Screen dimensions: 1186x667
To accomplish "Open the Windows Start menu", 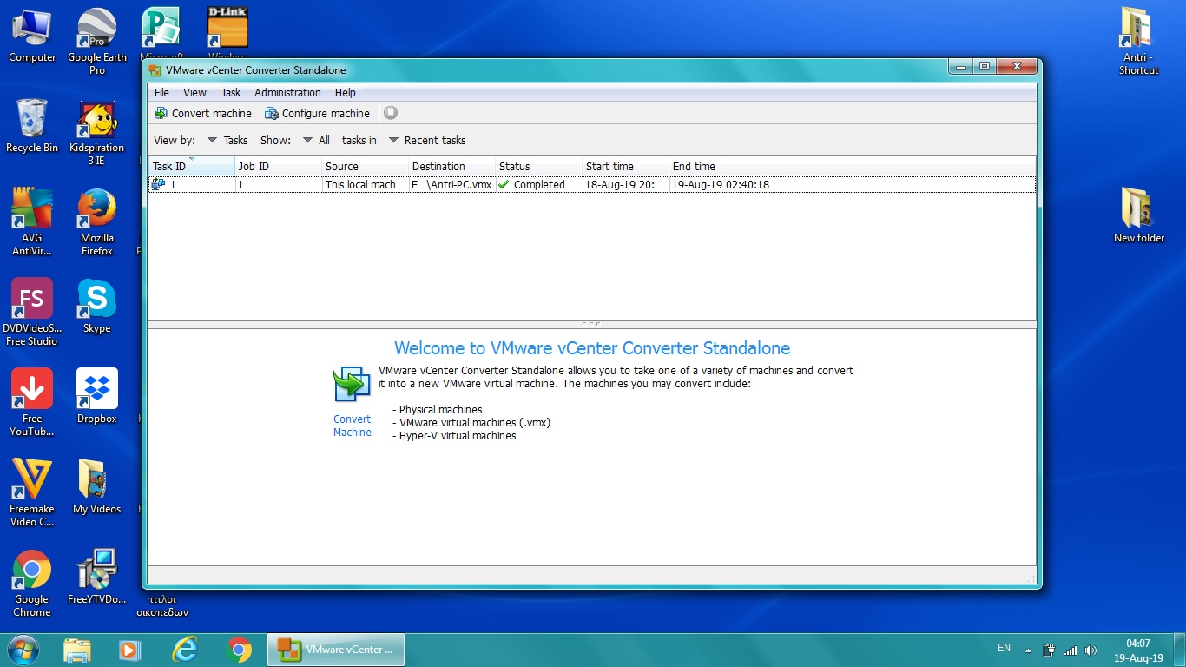I will (x=23, y=650).
